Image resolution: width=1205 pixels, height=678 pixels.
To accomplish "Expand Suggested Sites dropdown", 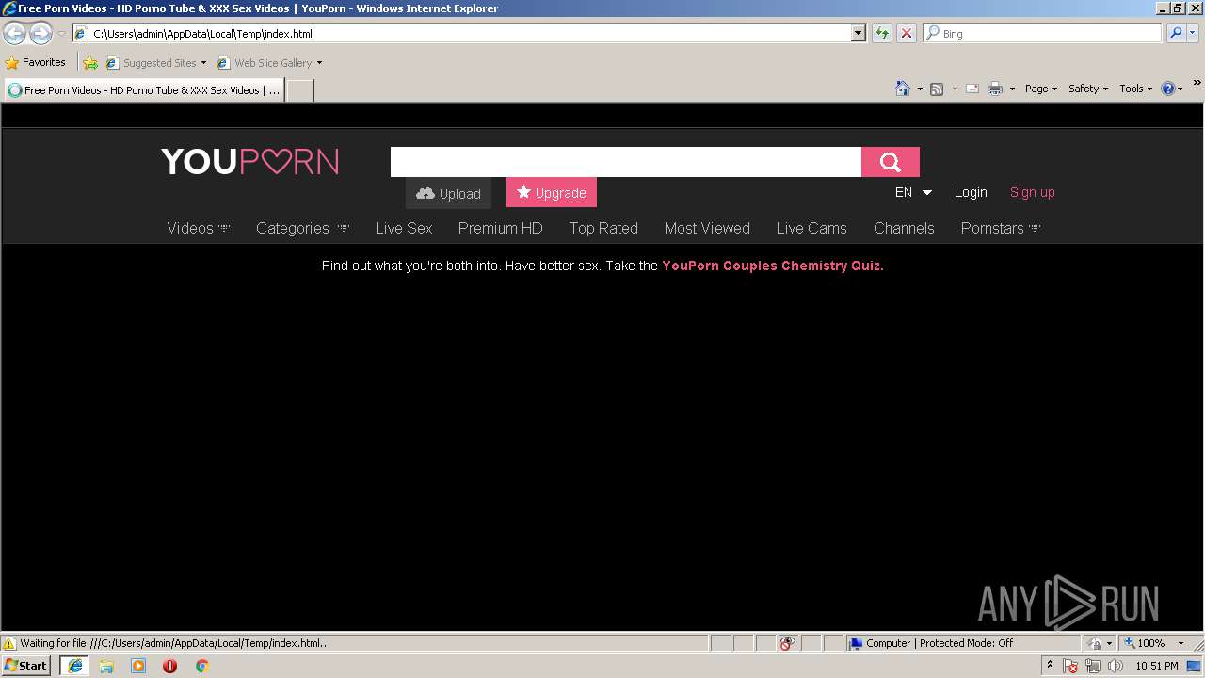I will [203, 63].
